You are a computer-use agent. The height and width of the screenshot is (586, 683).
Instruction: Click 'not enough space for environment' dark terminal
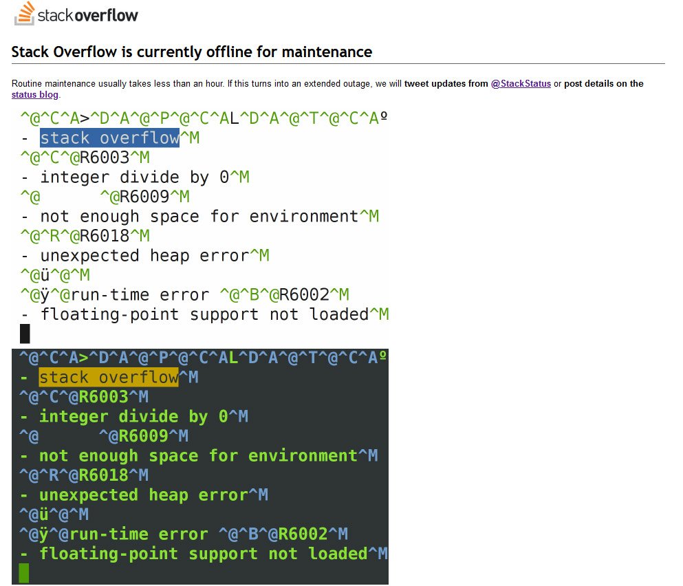click(x=198, y=456)
